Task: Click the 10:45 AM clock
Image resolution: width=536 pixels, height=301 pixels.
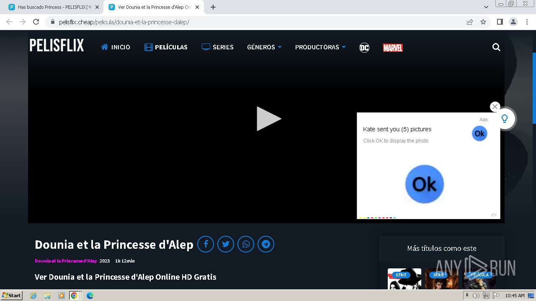Action: click(515, 296)
